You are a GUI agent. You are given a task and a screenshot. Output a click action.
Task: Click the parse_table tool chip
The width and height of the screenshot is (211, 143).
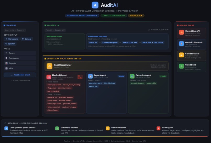tap(151, 83)
